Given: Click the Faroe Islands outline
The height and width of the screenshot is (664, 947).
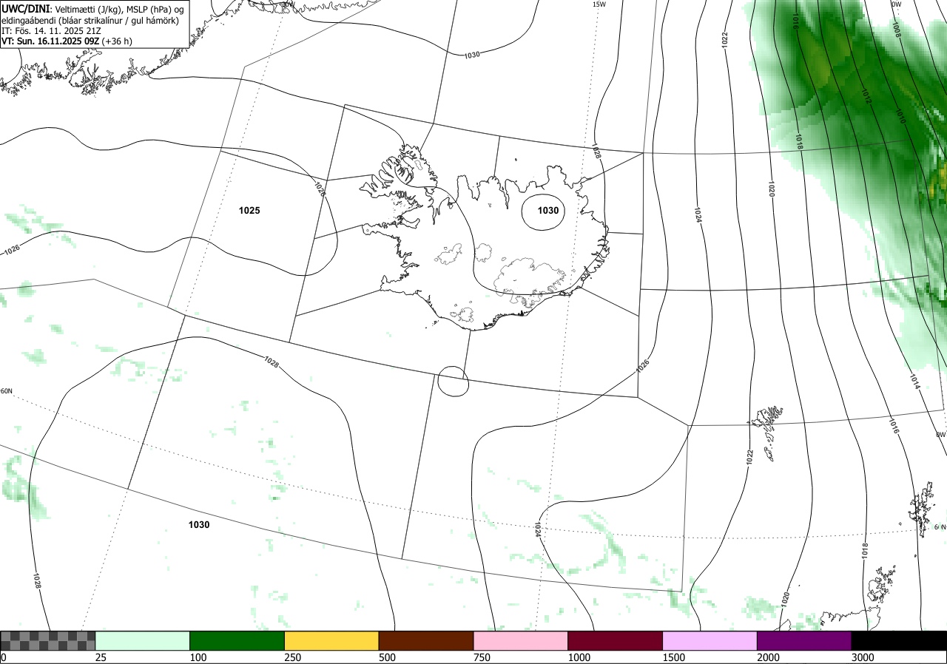Looking at the screenshot, I should click(x=767, y=433).
